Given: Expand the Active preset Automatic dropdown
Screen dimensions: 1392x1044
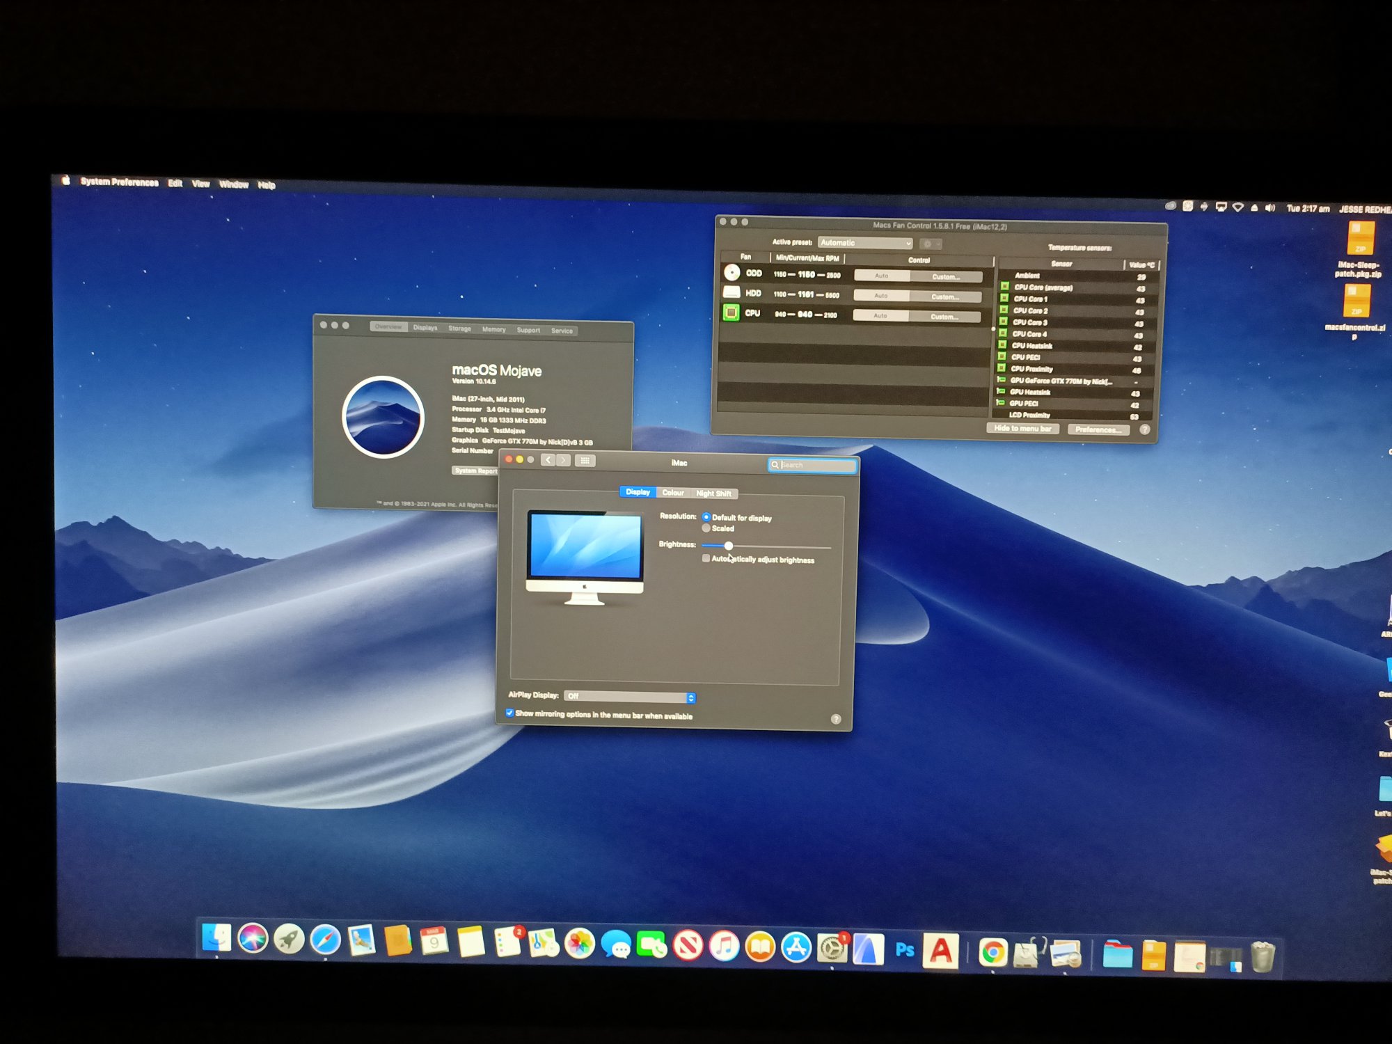Looking at the screenshot, I should point(864,243).
